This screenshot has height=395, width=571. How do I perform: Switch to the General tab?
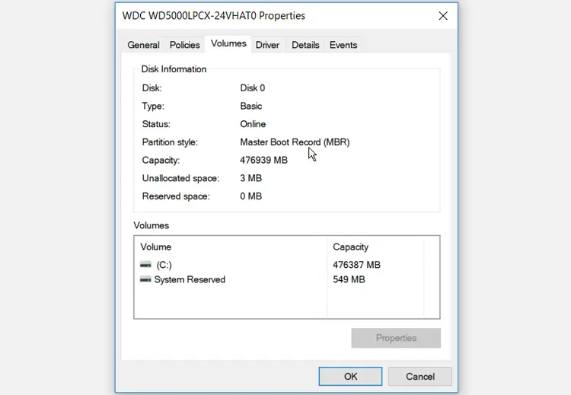(143, 45)
